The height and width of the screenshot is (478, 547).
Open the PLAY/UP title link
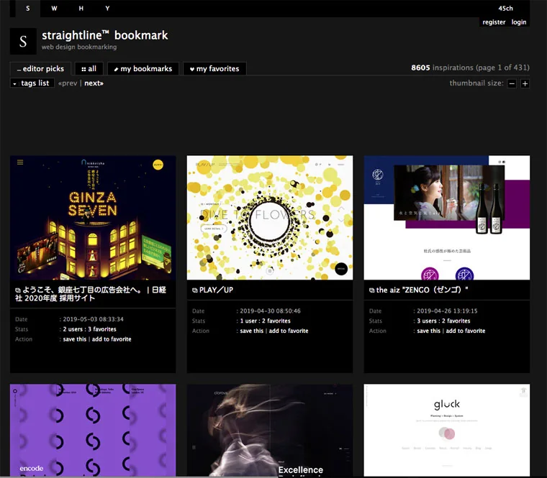(216, 290)
